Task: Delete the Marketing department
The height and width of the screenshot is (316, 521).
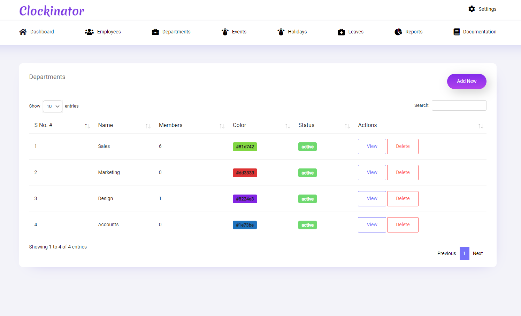Action: [403, 173]
